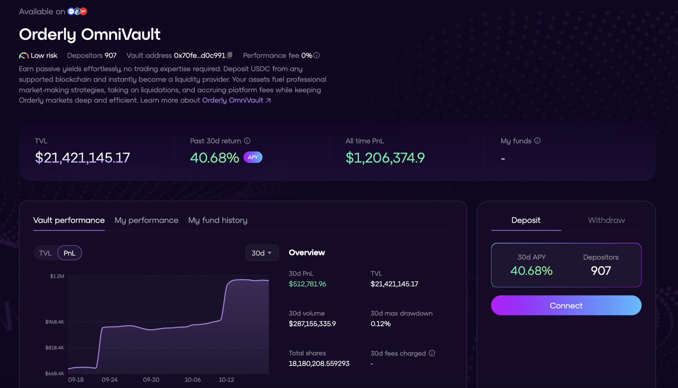Click the Optimism chain icon

tap(83, 11)
